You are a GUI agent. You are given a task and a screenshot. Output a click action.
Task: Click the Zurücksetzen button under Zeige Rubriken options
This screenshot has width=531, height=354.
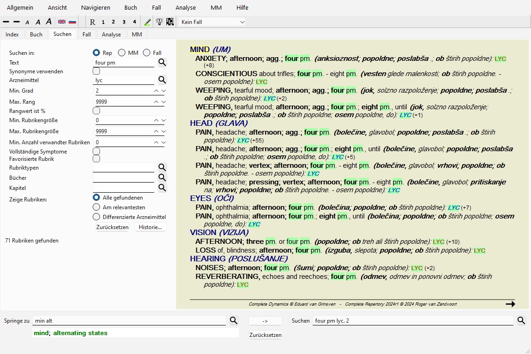112,227
